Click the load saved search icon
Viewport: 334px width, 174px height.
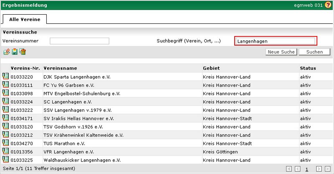6,52
